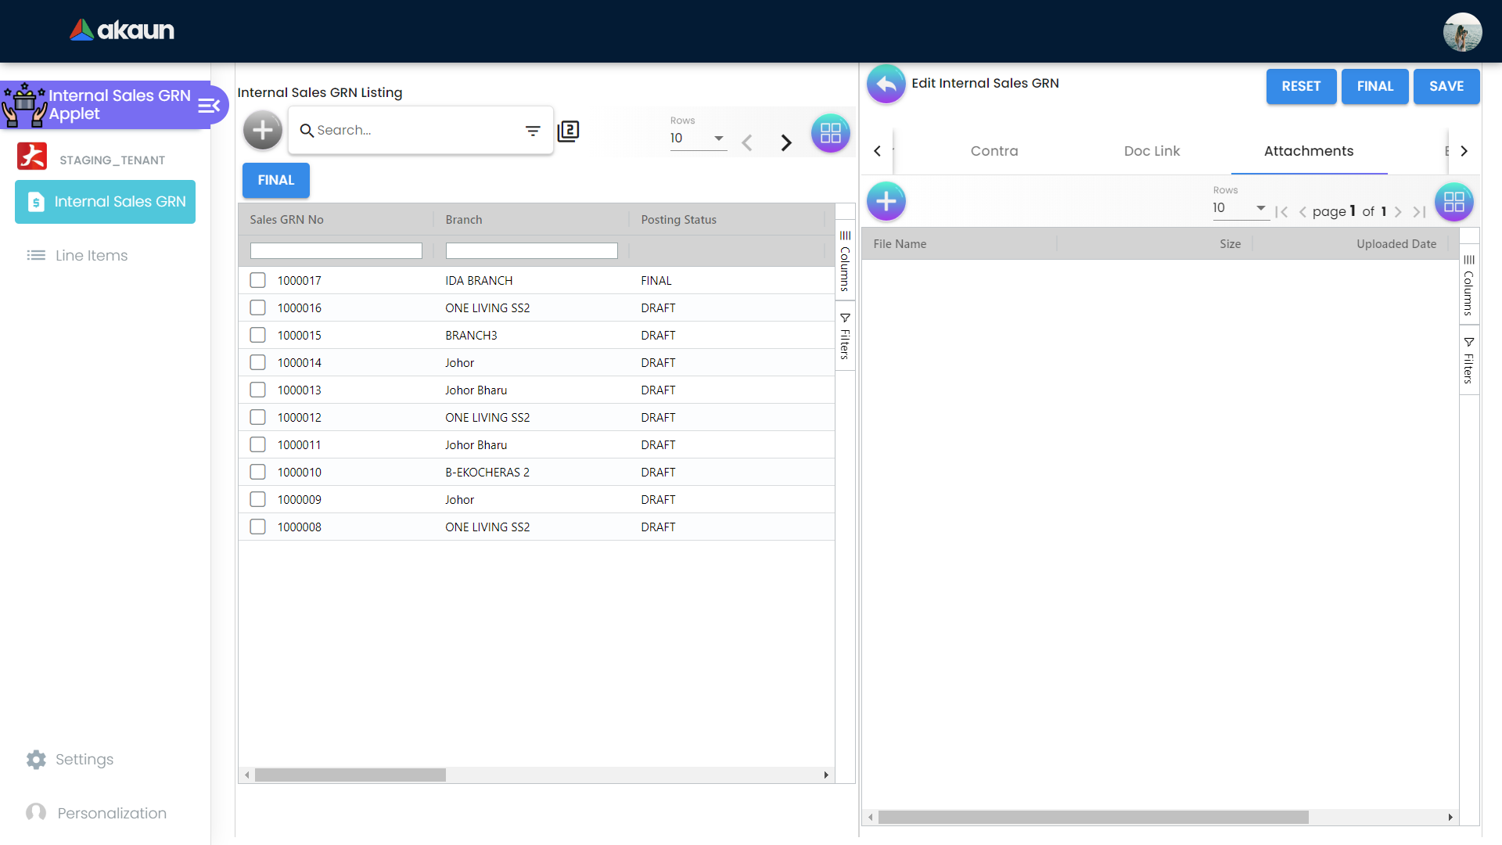
Task: Collapse the sidebar menu icon
Action: pyautogui.click(x=209, y=106)
